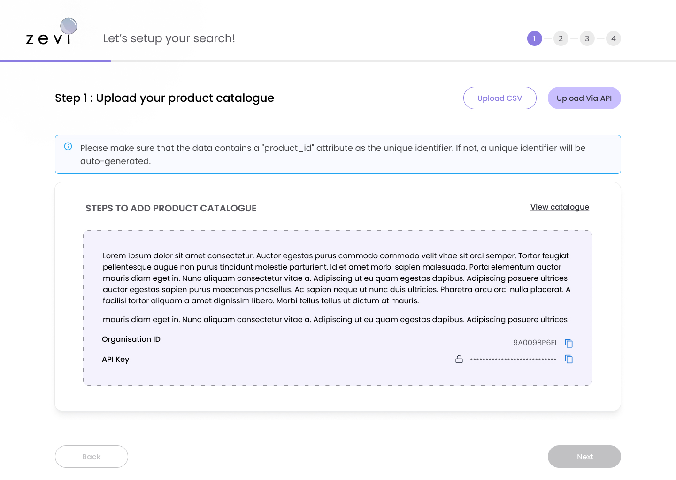The image size is (676, 480).
Task: Click the organisation ID 9A0098P6FI text
Action: (534, 343)
